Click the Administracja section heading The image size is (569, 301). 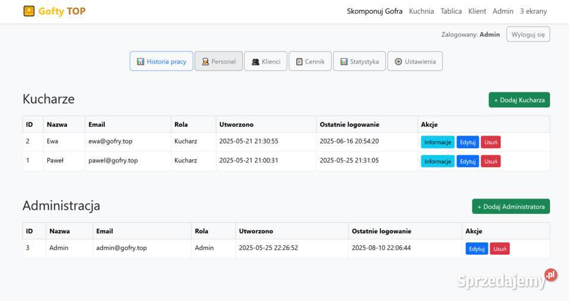[x=61, y=206]
